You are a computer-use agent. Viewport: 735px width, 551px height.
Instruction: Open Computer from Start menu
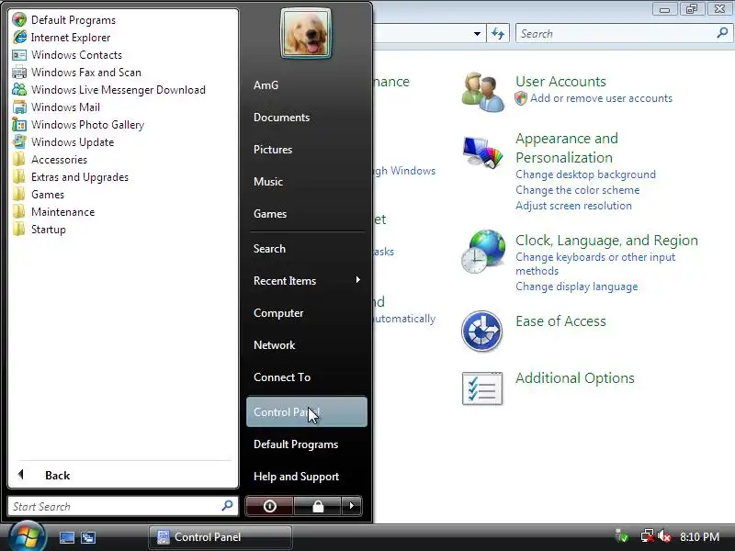coord(278,313)
